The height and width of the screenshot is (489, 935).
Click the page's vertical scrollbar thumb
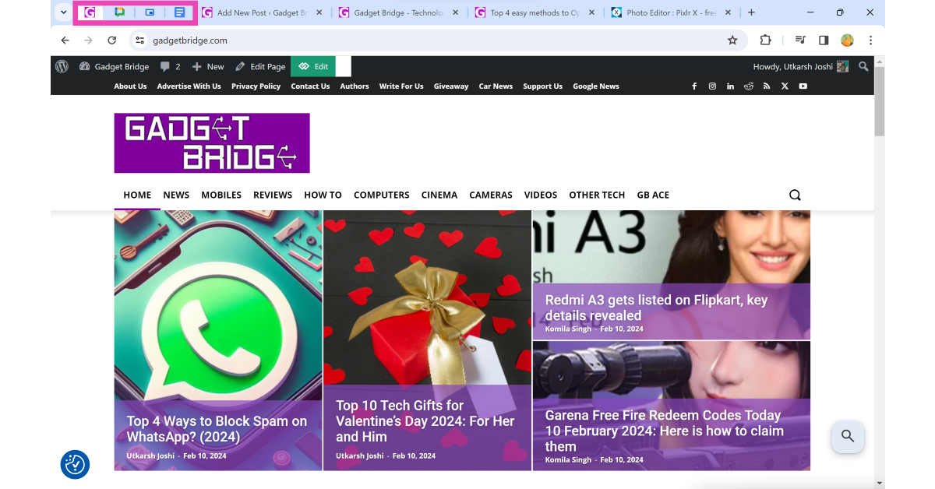point(879,101)
